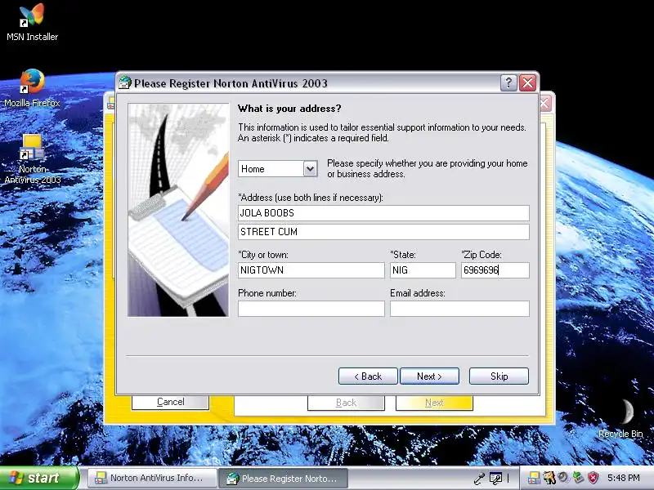This screenshot has width=654, height=490.
Task: Click the taskbar clock showing 5:48 PM
Action: pos(623,478)
